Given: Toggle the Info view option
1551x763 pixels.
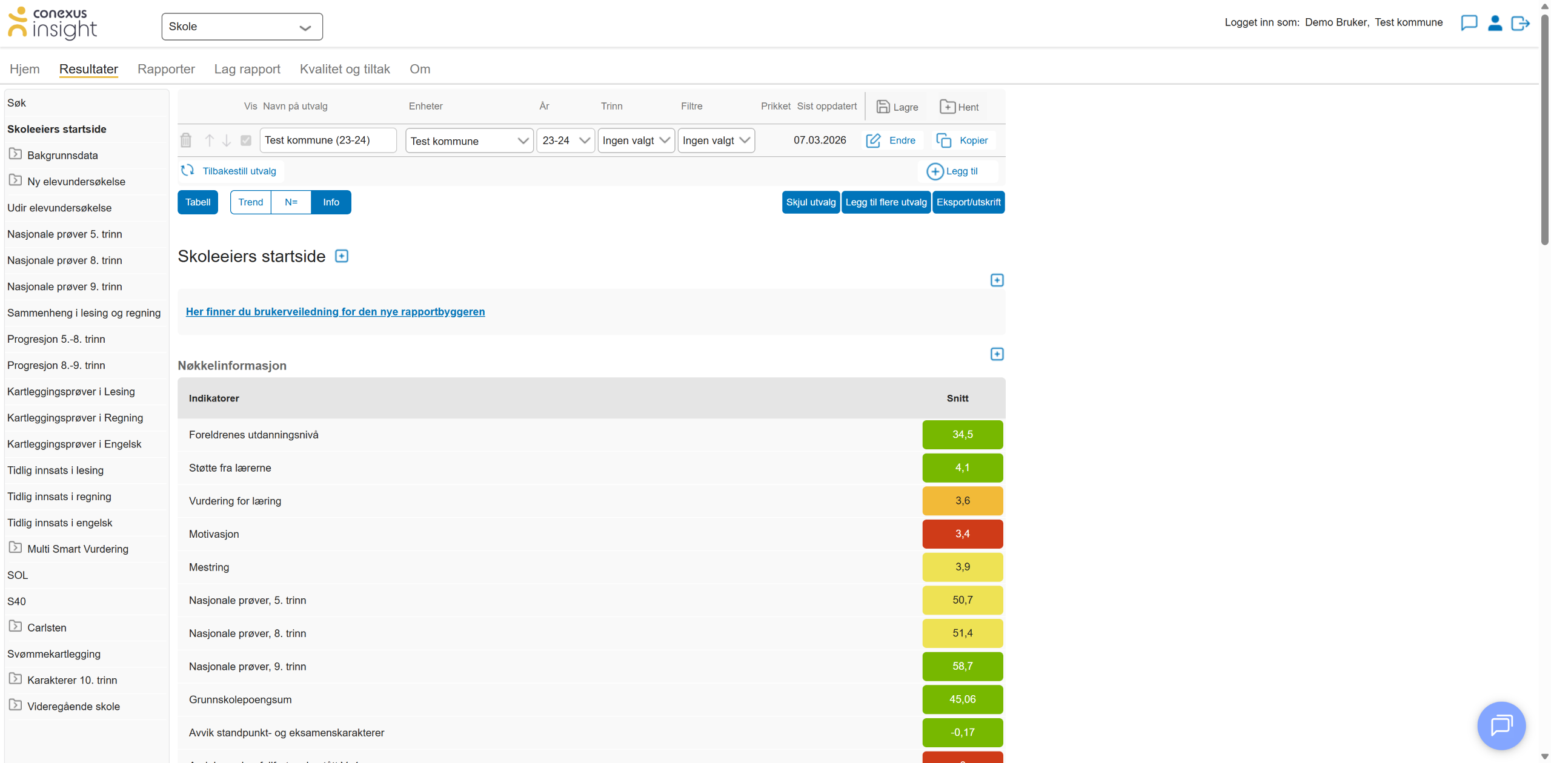Looking at the screenshot, I should point(331,202).
